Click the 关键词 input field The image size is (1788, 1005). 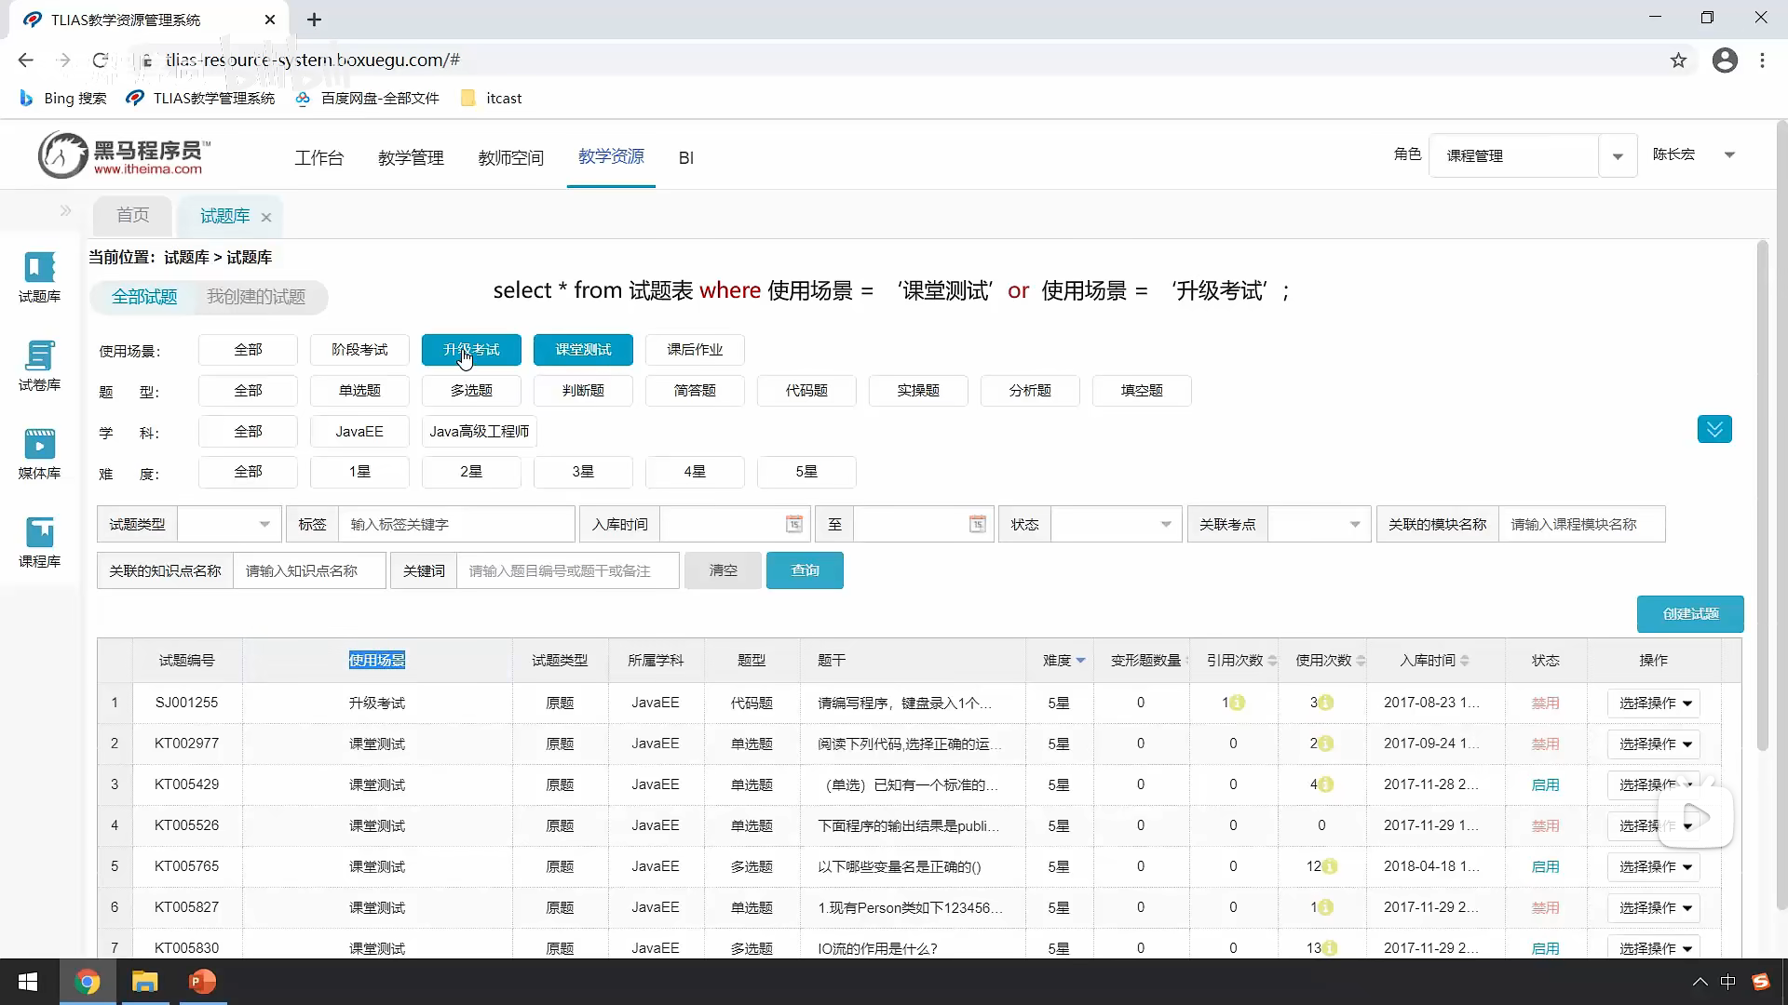(567, 570)
